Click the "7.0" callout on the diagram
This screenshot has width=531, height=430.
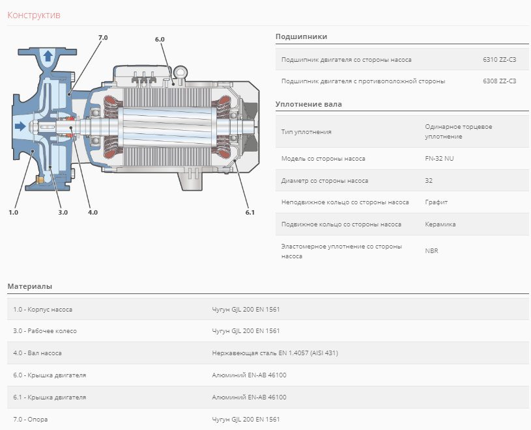tap(103, 38)
